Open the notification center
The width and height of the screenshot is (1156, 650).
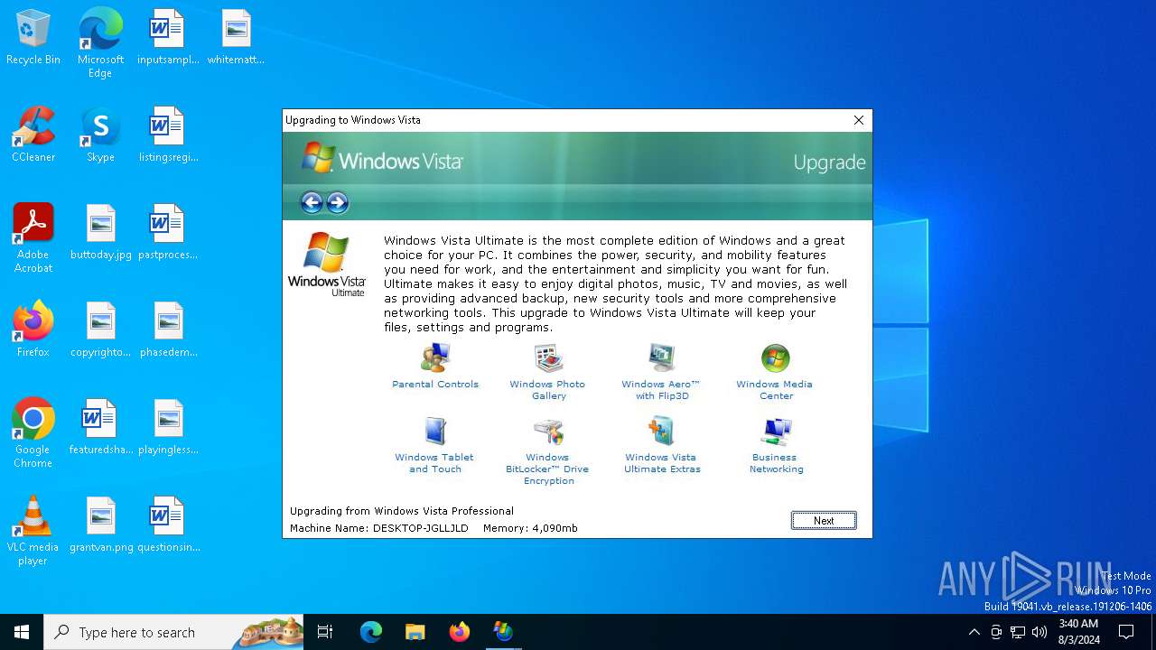coord(1126,632)
